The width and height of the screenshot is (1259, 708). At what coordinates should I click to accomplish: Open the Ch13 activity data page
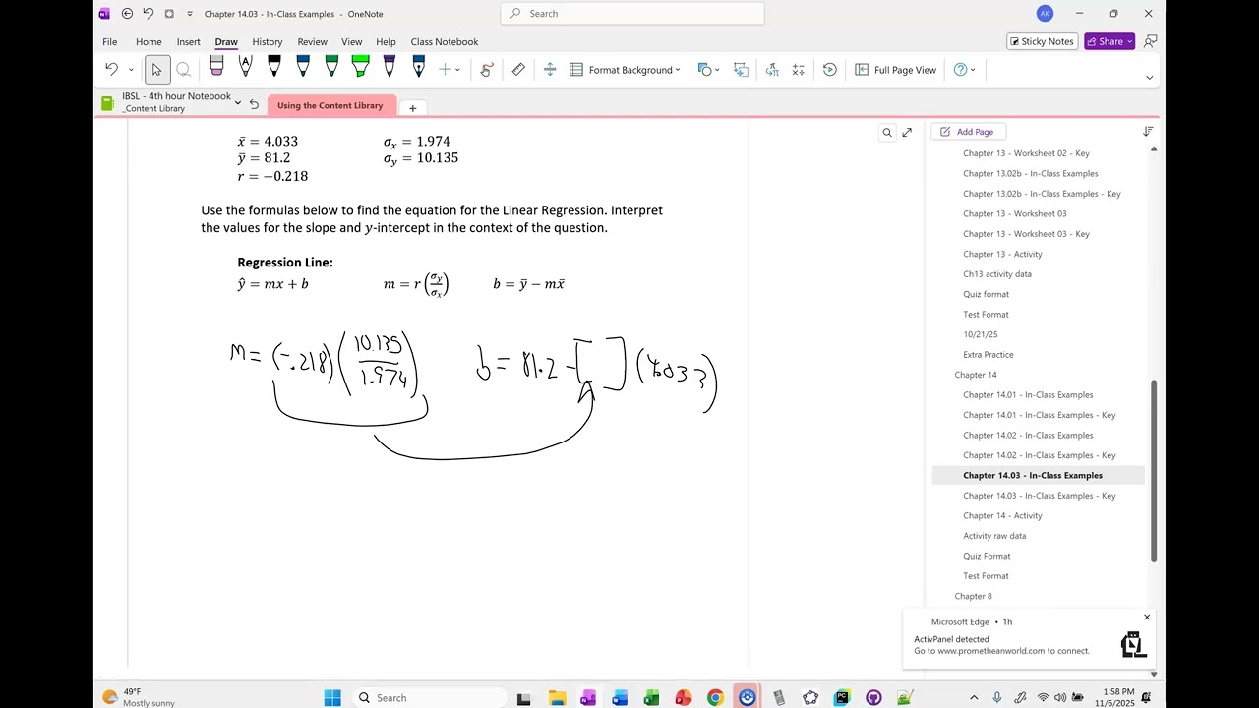[x=997, y=274]
